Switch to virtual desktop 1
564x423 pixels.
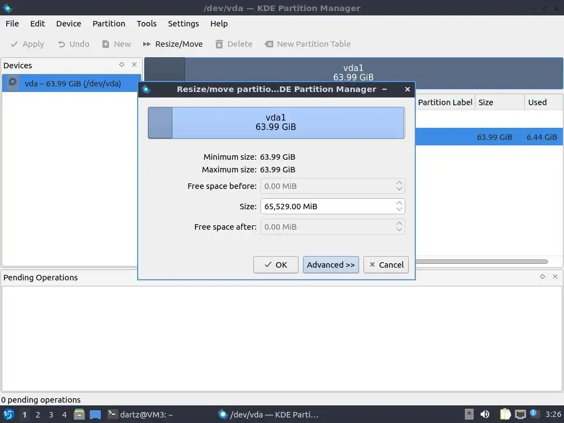tap(24, 415)
